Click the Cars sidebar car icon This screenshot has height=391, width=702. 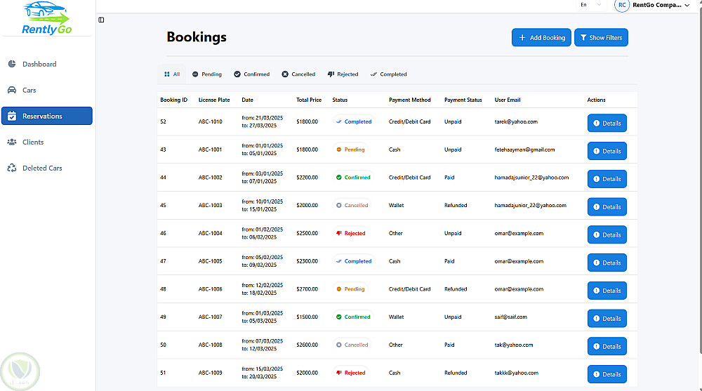pos(12,90)
